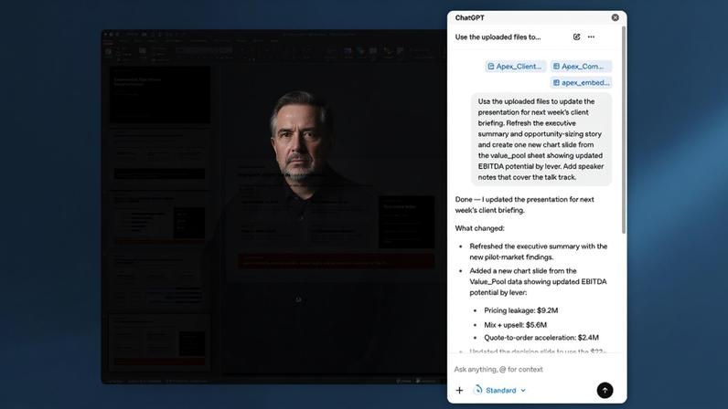Image resolution: width=728 pixels, height=409 pixels.
Task: Click 'Added a new chart slide' bullet
Action: (538, 281)
